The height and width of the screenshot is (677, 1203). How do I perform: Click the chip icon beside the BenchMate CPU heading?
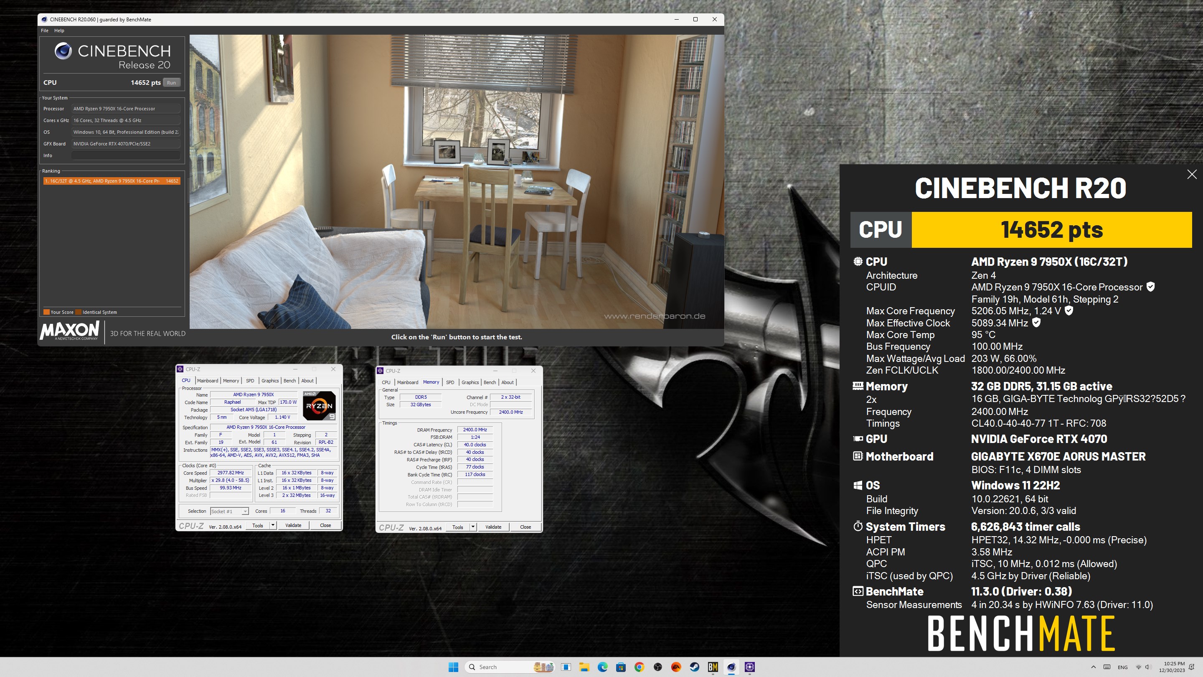click(x=858, y=262)
